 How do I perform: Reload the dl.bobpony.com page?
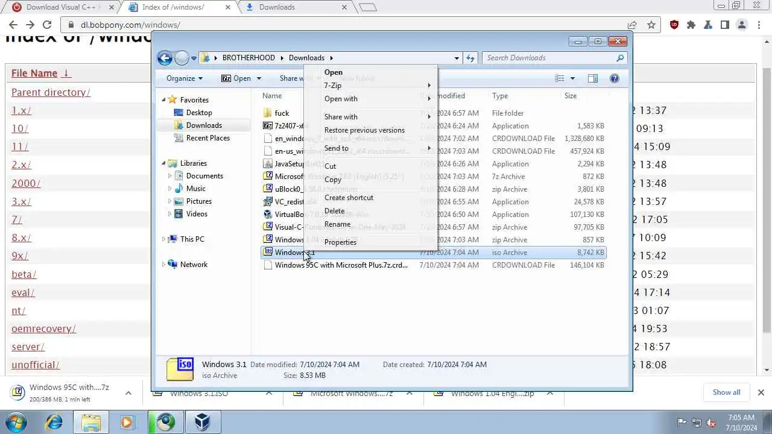(47, 25)
